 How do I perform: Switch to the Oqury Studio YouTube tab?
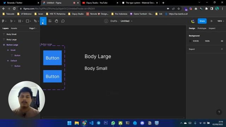pyautogui.click(x=100, y=3)
